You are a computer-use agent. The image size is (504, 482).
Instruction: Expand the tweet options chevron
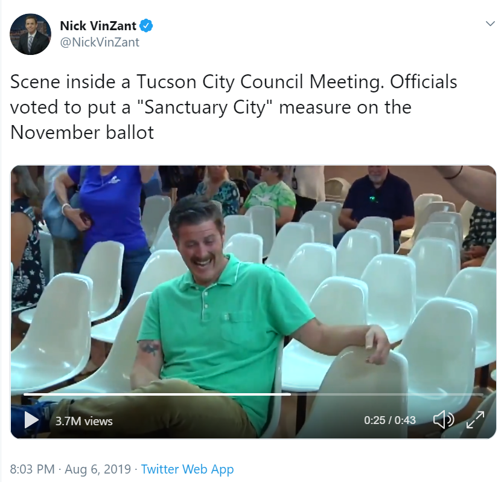coord(490,24)
